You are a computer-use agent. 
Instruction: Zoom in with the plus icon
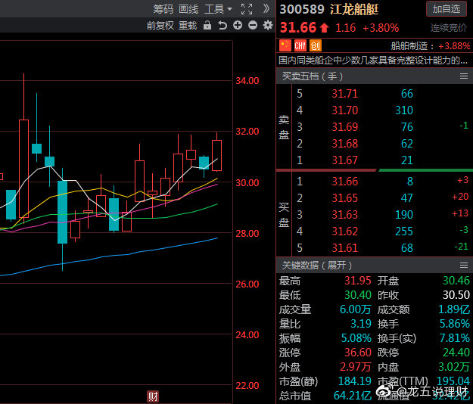coord(238,26)
